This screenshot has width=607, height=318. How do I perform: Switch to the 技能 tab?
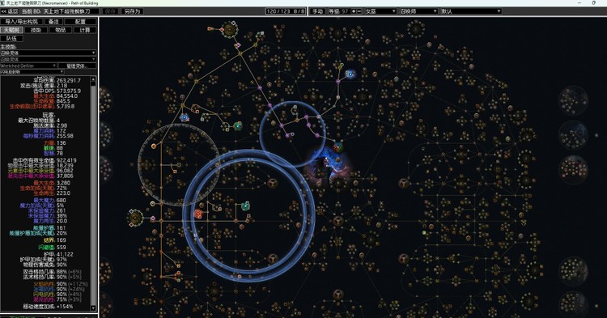[x=36, y=30]
